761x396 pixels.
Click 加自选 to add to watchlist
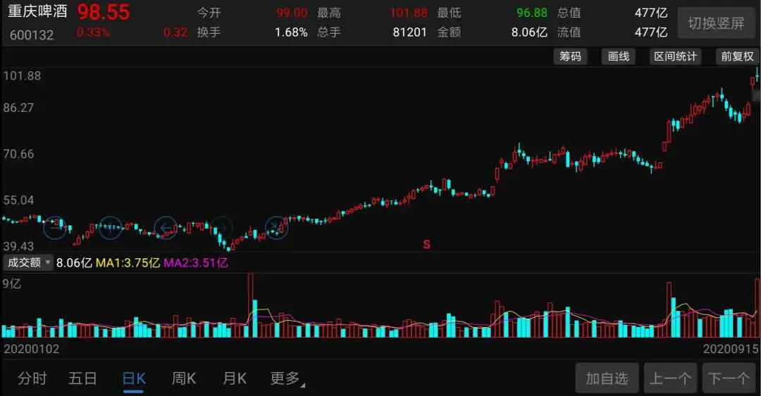click(607, 378)
